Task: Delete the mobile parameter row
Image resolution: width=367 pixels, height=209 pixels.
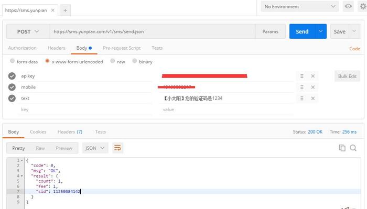Action: (312, 87)
